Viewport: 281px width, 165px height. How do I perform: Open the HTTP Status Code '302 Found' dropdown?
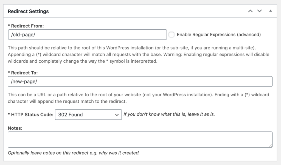click(x=88, y=114)
